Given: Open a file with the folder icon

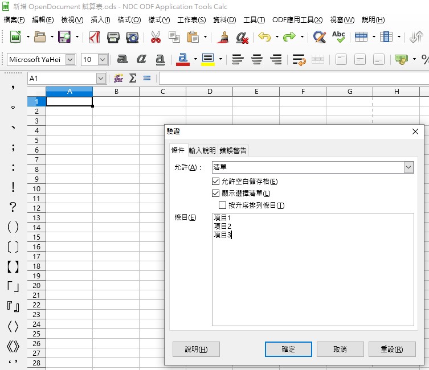Looking at the screenshot, I should [x=40, y=37].
